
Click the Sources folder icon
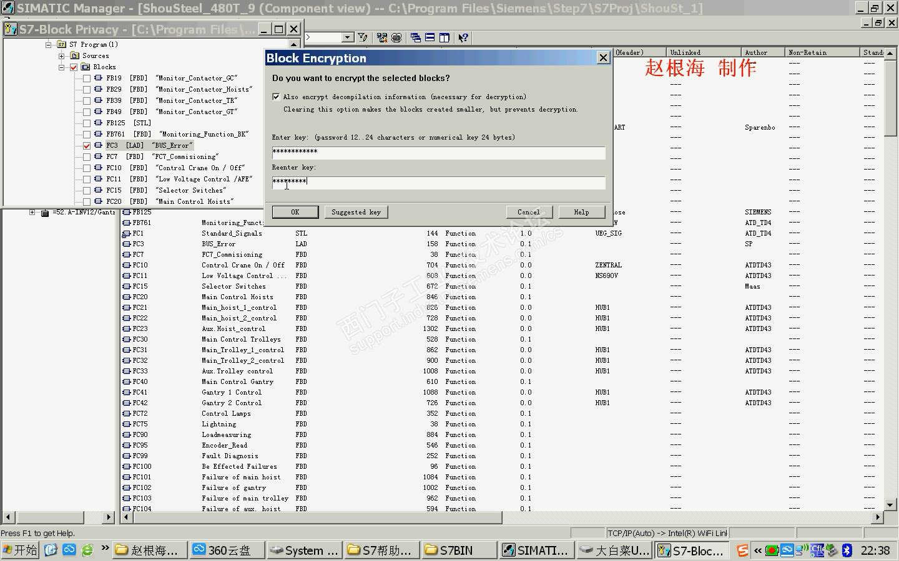[x=75, y=55]
